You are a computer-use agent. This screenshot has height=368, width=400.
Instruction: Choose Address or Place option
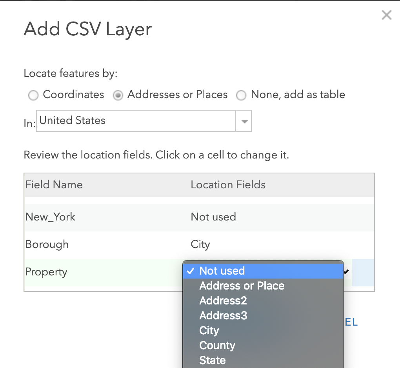[263, 286]
